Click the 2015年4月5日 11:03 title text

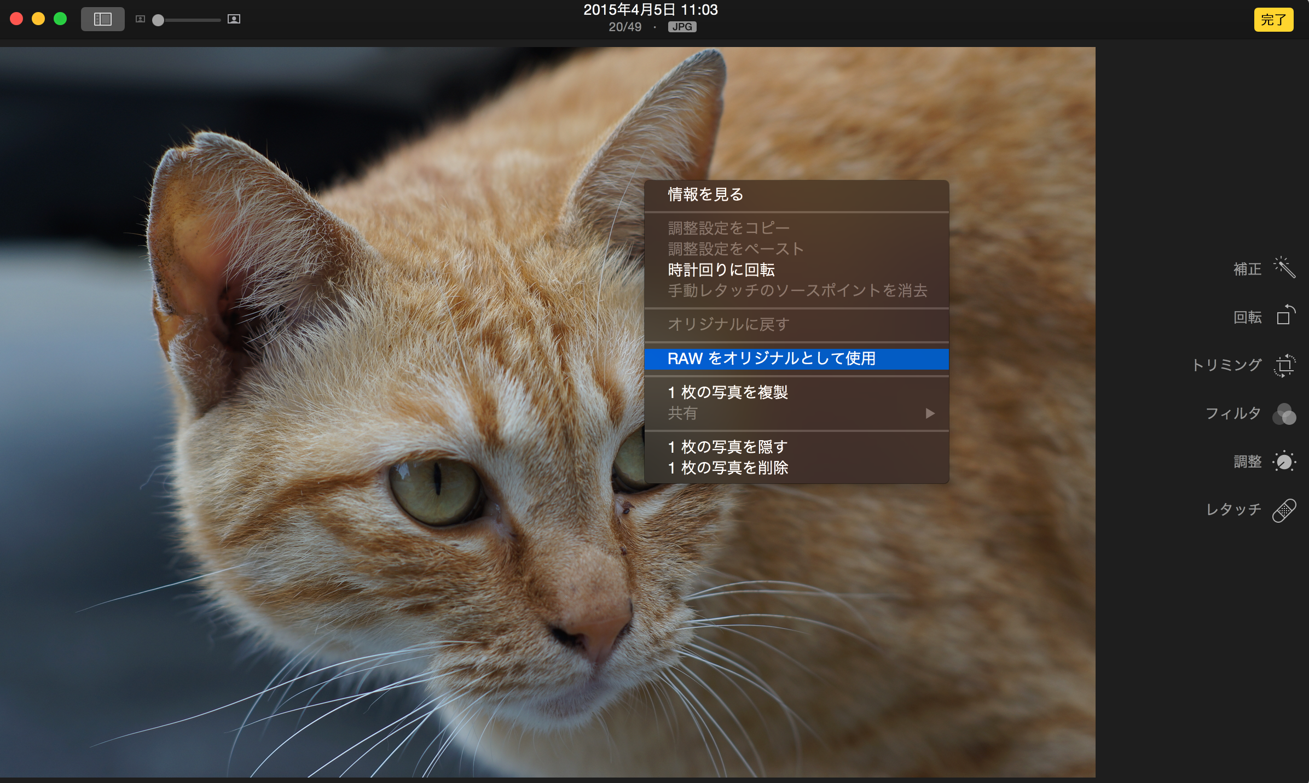pos(651,10)
